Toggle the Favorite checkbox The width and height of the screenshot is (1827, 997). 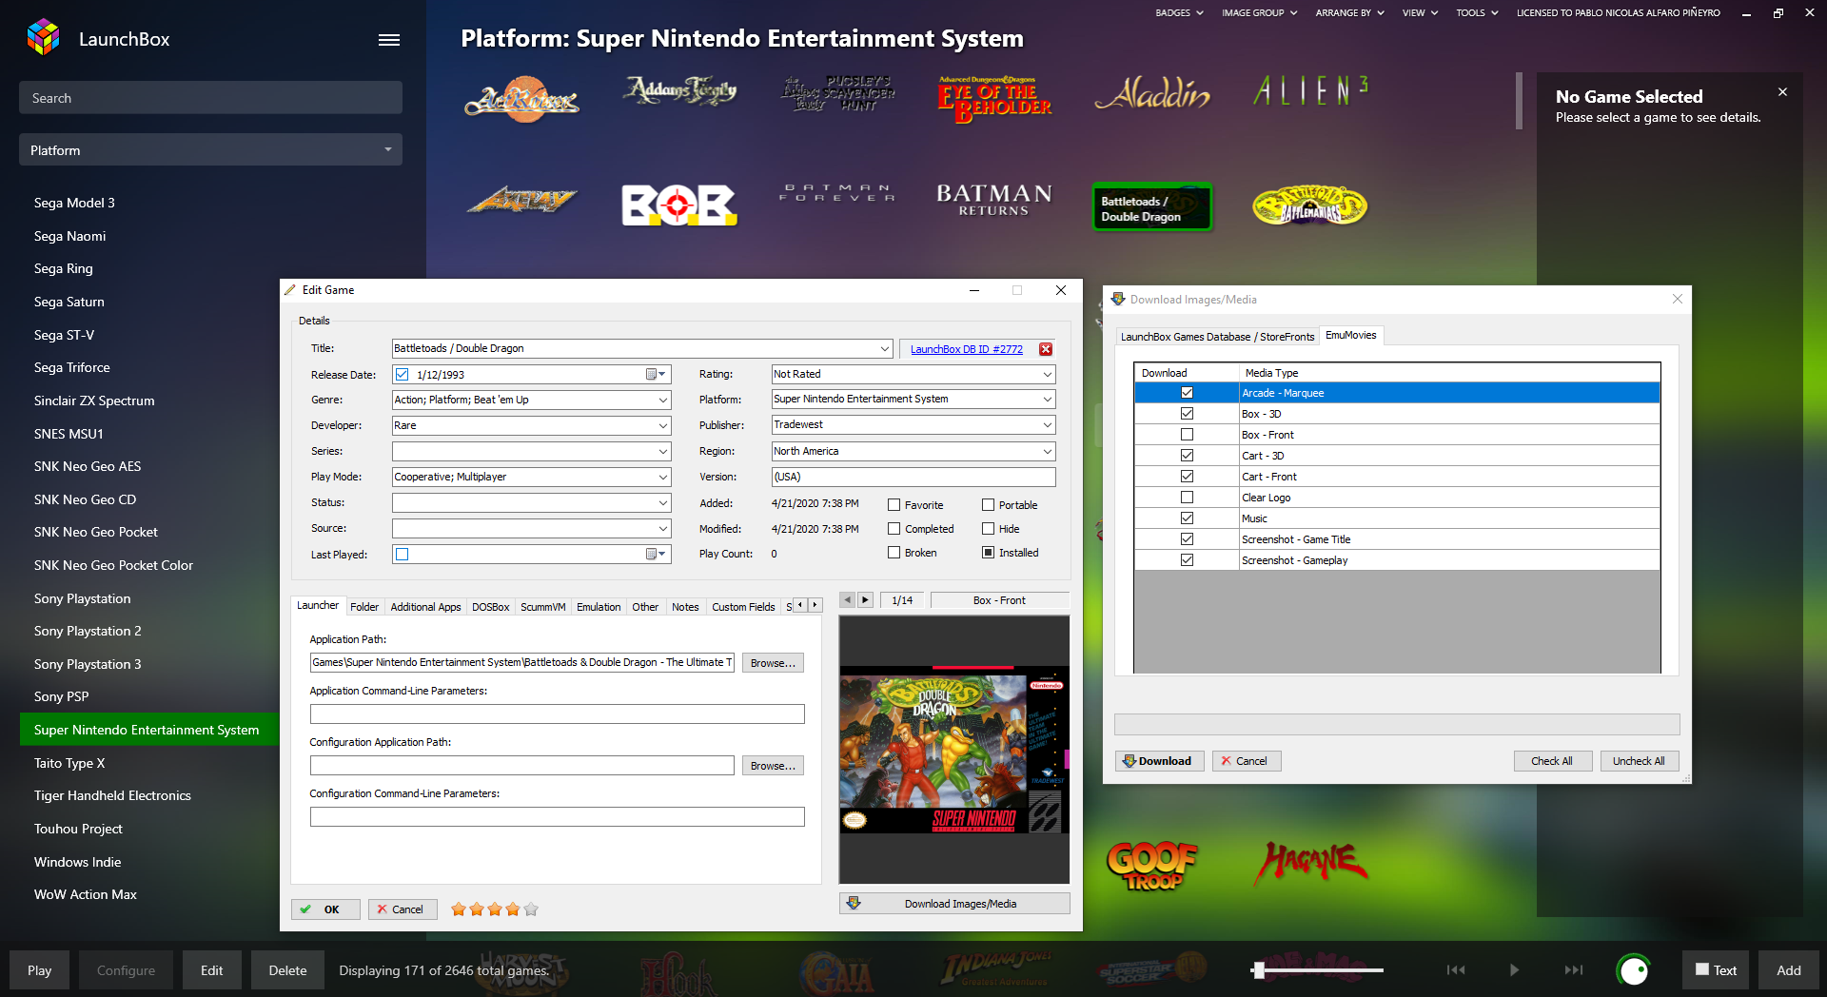pos(894,505)
